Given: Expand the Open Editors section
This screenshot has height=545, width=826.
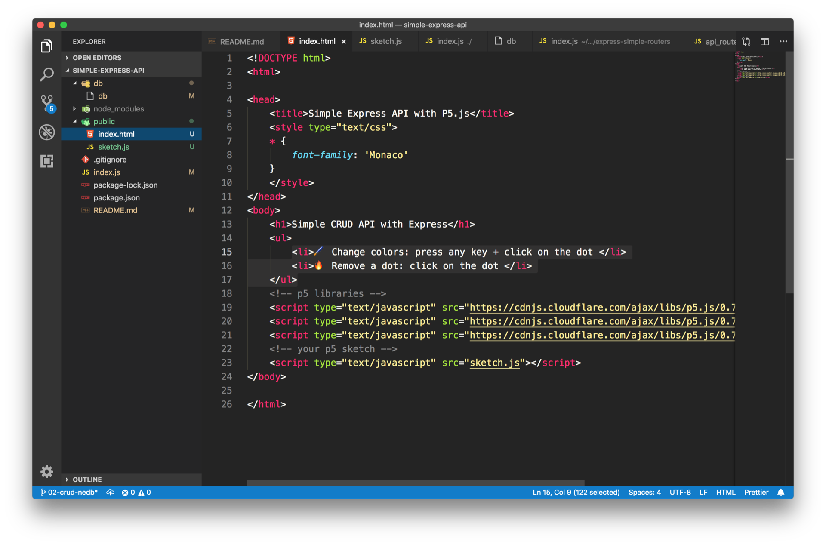Looking at the screenshot, I should 97,58.
